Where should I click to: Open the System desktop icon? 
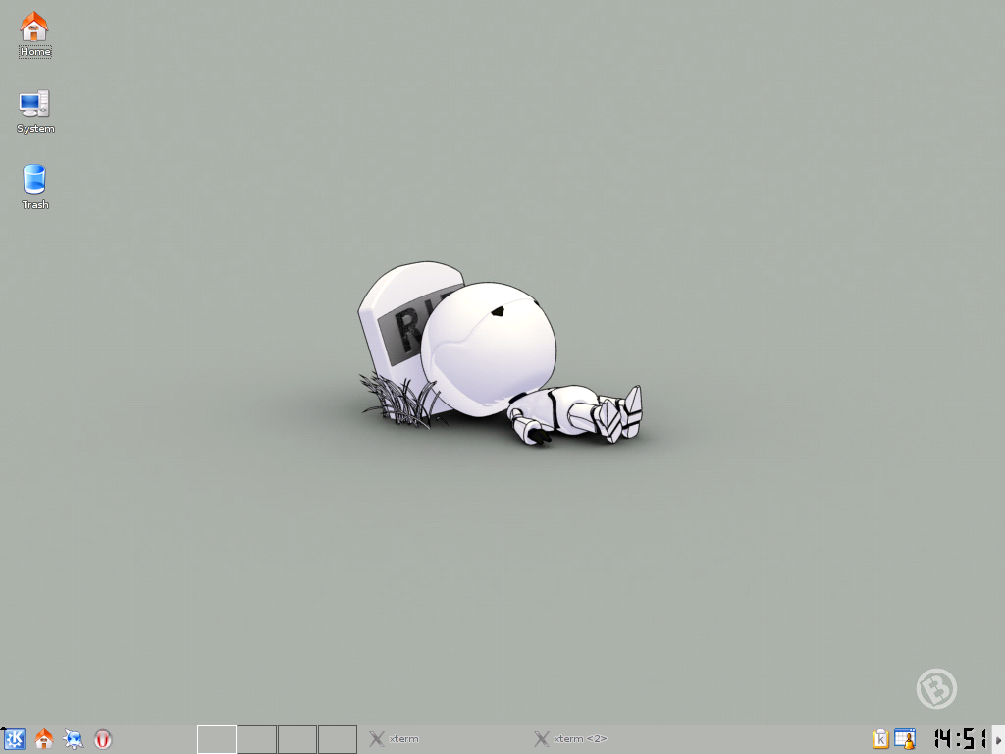coord(34,103)
